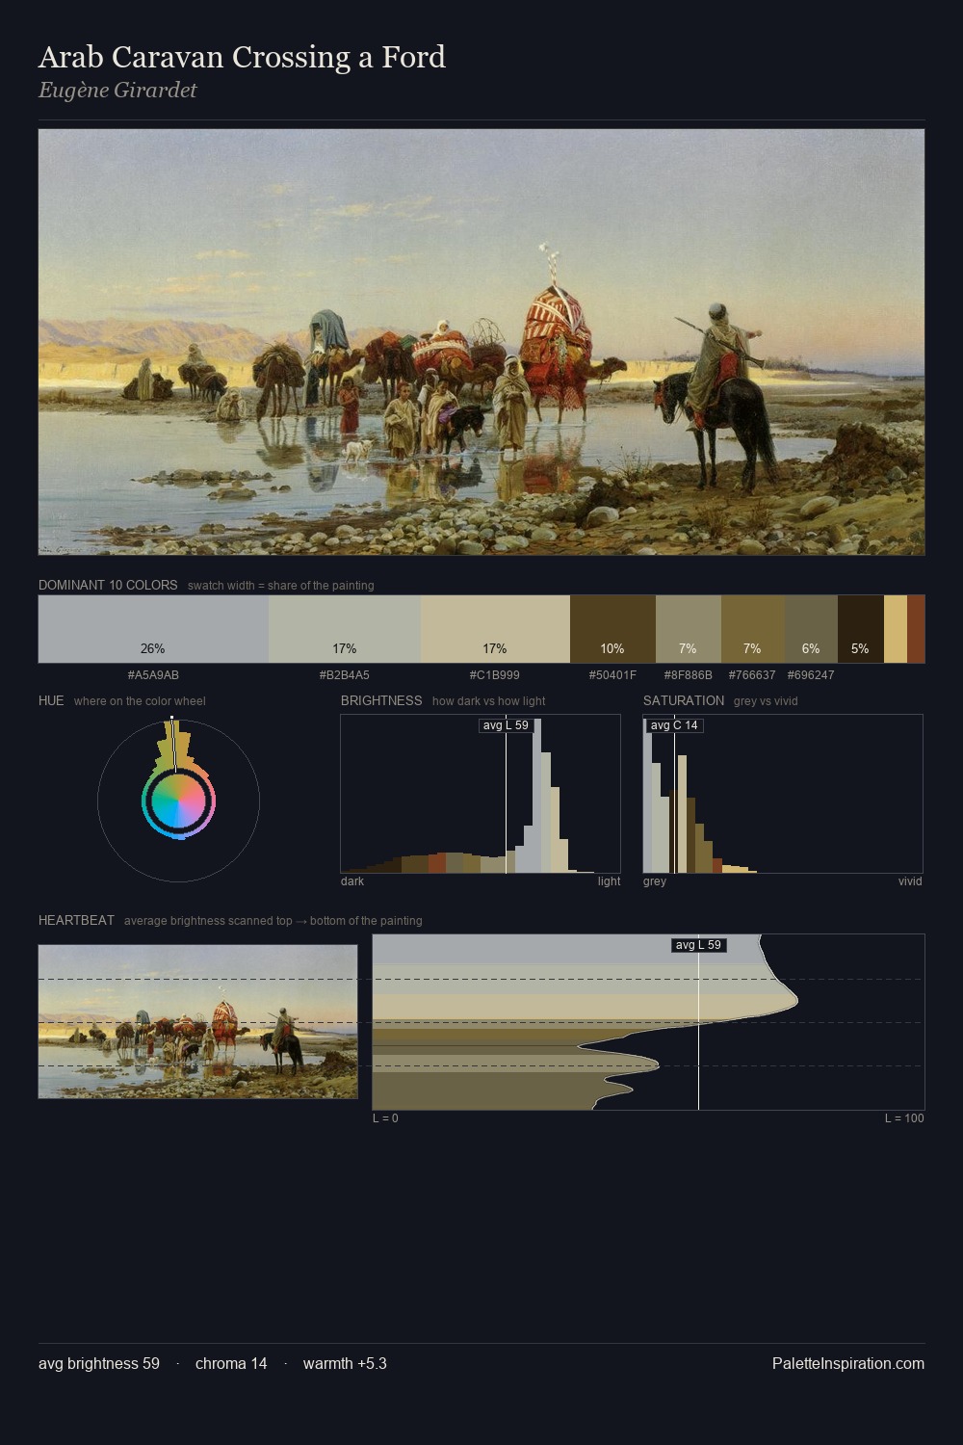Click the HEARTBEAT section heading
This screenshot has width=963, height=1445.
(76, 920)
